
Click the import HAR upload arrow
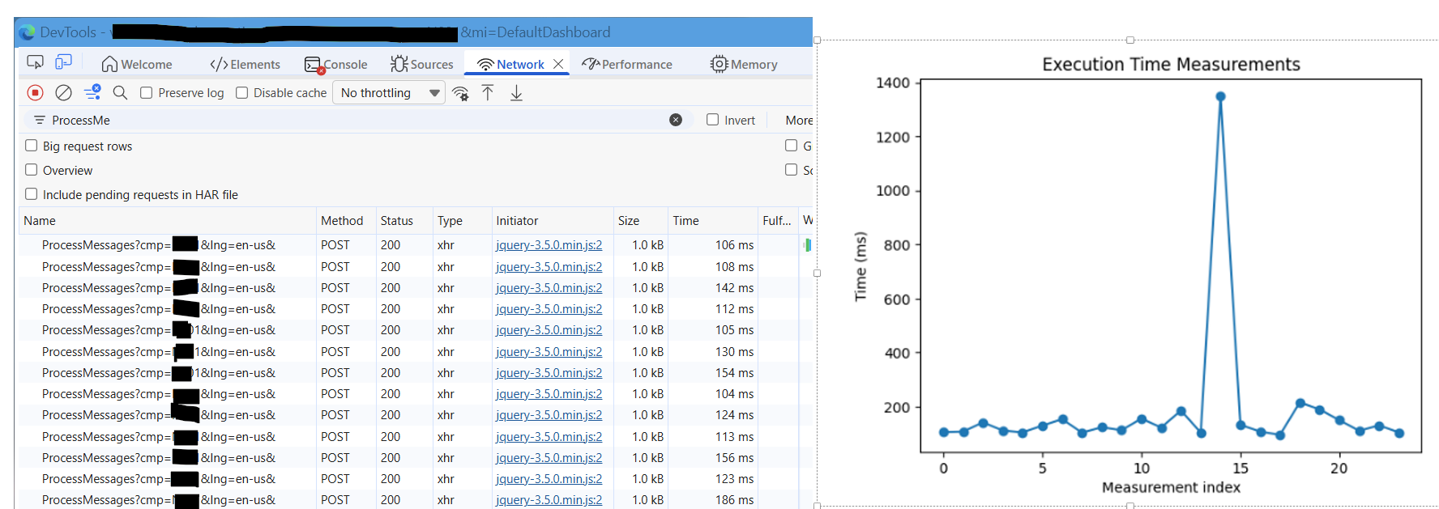click(x=488, y=93)
